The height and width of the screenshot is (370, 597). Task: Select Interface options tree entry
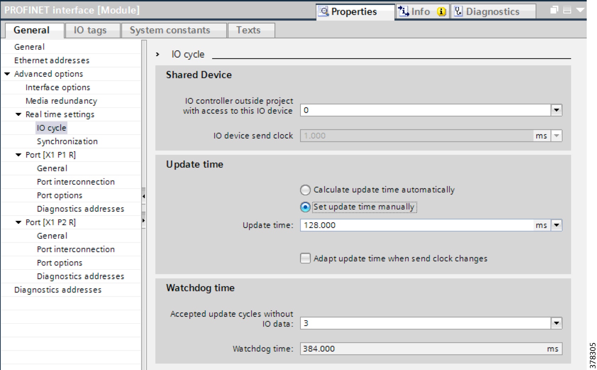[58, 87]
